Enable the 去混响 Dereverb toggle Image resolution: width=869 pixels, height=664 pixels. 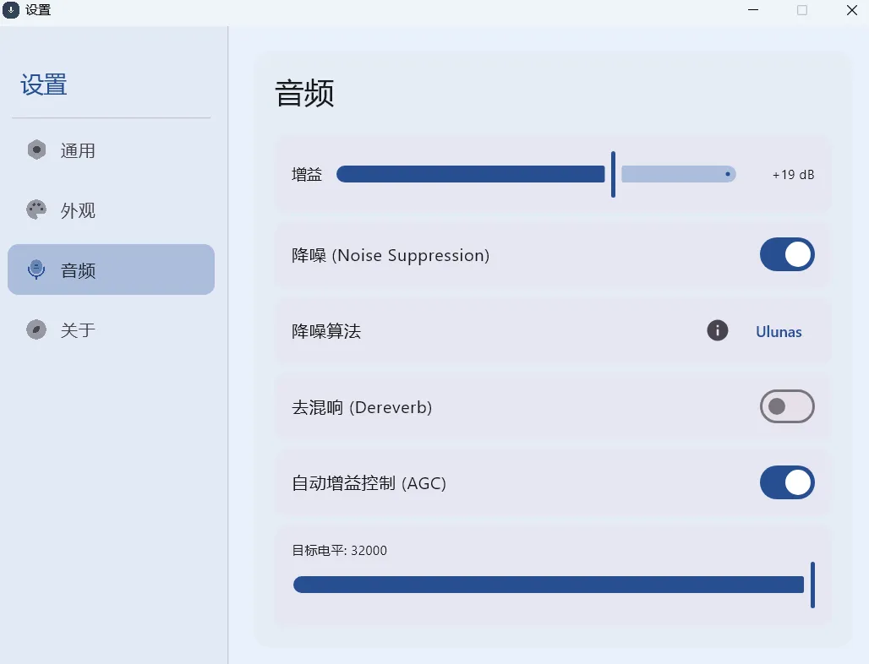click(x=787, y=407)
